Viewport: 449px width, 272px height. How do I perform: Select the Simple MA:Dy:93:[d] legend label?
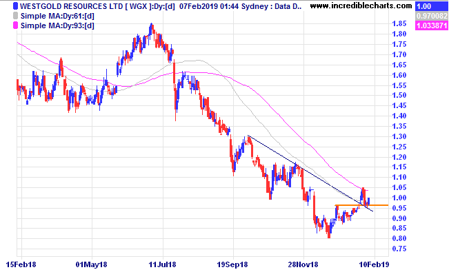57,25
